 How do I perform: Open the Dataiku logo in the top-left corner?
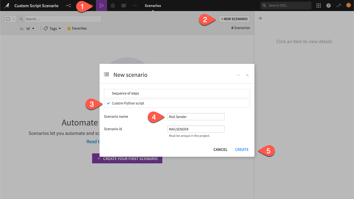[x=7, y=6]
